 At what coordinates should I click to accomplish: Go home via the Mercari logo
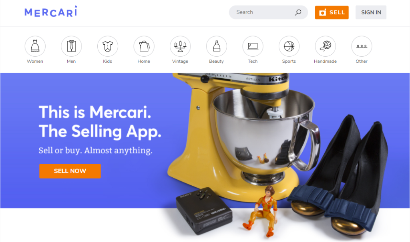(x=51, y=12)
